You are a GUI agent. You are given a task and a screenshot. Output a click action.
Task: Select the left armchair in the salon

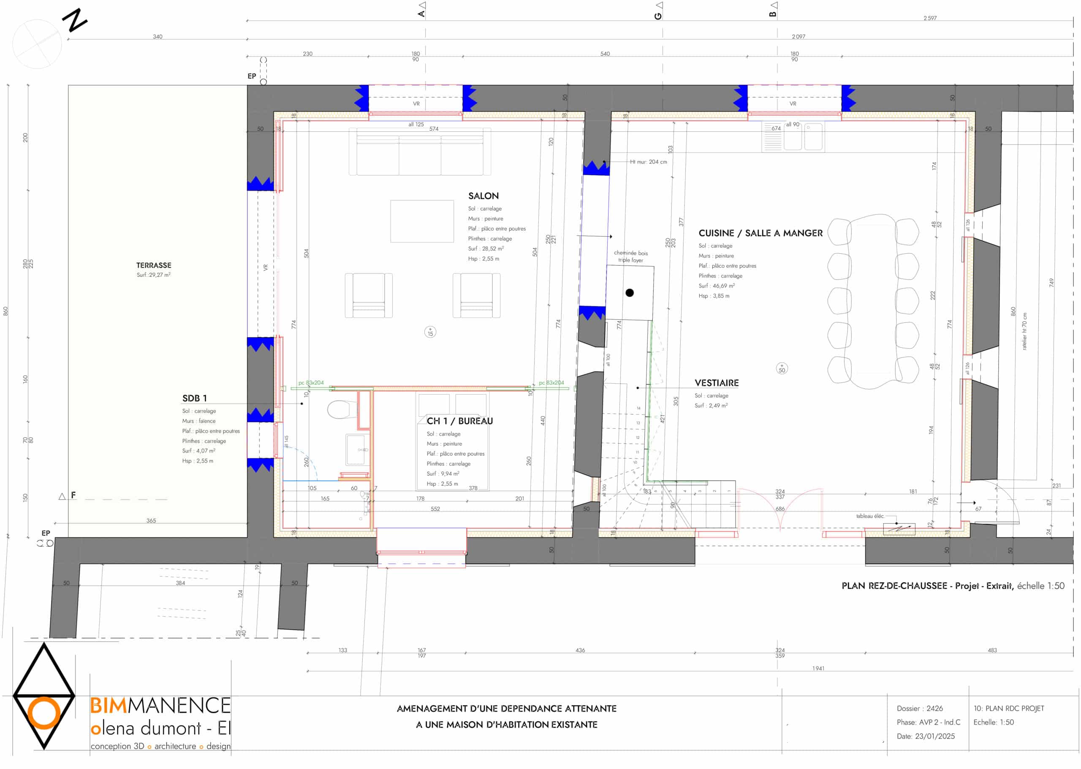point(369,295)
